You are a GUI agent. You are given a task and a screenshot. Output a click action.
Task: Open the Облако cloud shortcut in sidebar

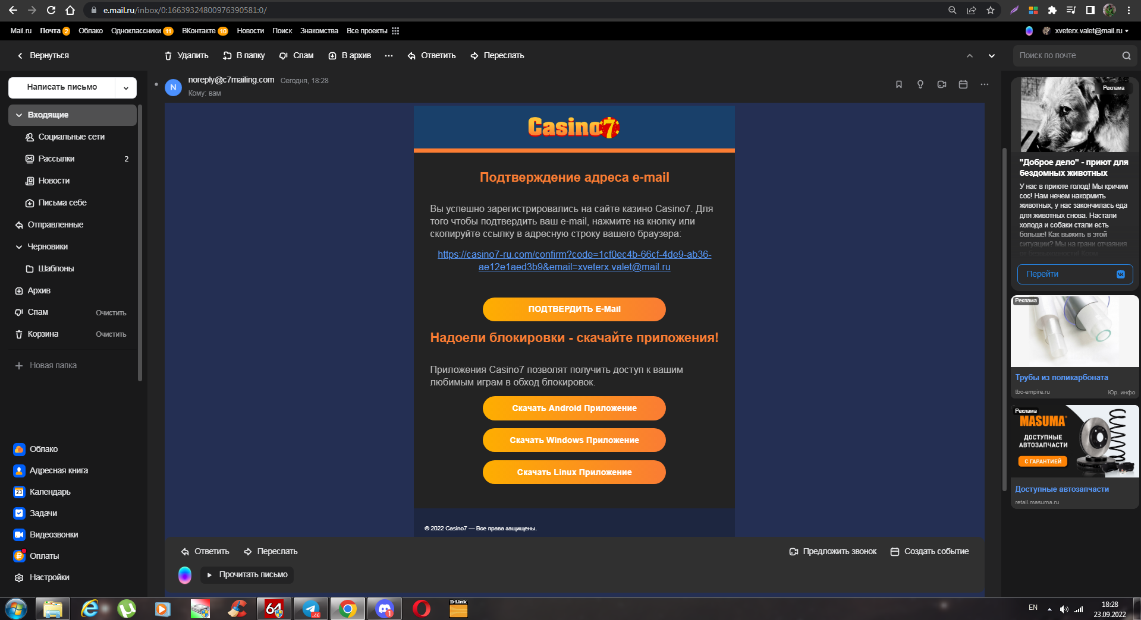tap(36, 449)
